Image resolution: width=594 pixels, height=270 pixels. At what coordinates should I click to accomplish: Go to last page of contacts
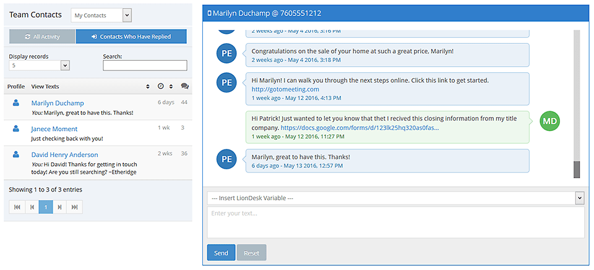point(74,207)
